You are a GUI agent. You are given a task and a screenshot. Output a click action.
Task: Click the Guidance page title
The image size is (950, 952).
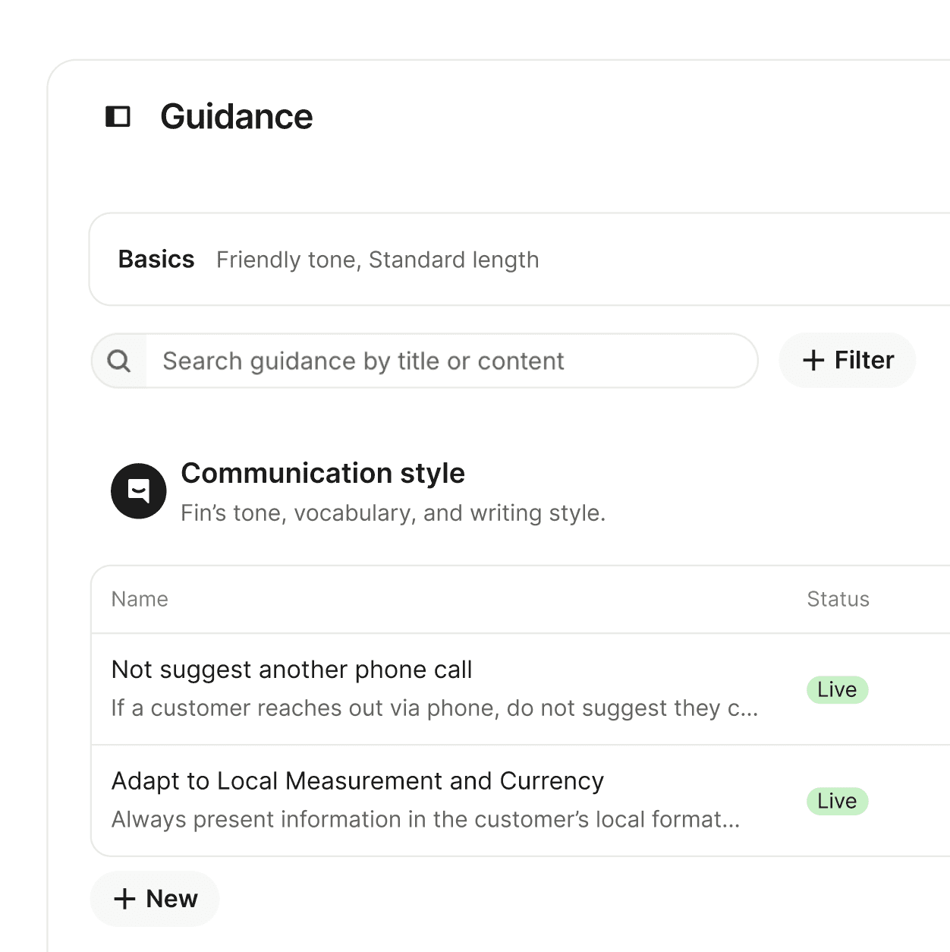(x=237, y=117)
